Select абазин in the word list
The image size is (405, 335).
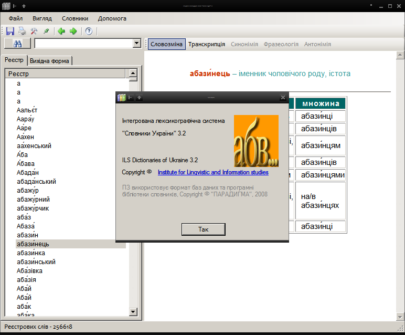pos(27,235)
